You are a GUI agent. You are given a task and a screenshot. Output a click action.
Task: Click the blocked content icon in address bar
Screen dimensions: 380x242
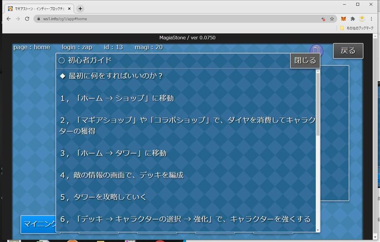(x=323, y=19)
